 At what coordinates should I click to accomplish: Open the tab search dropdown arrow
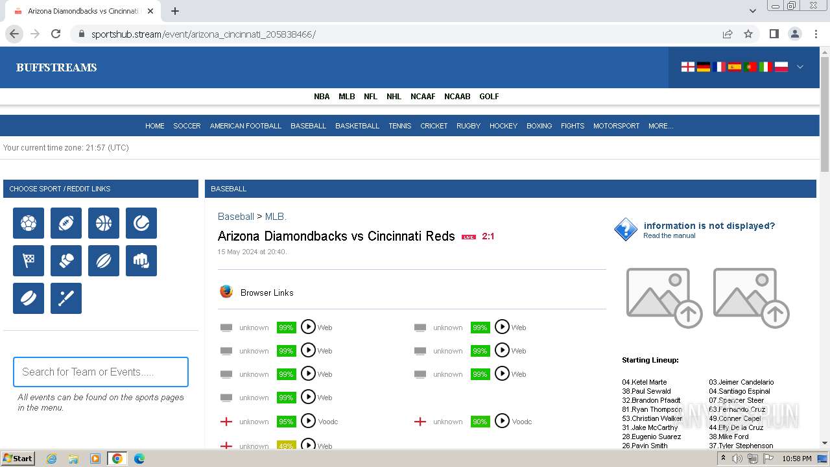[x=752, y=11]
